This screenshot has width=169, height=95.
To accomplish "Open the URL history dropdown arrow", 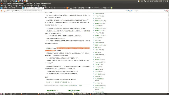I will click(x=127, y=11).
